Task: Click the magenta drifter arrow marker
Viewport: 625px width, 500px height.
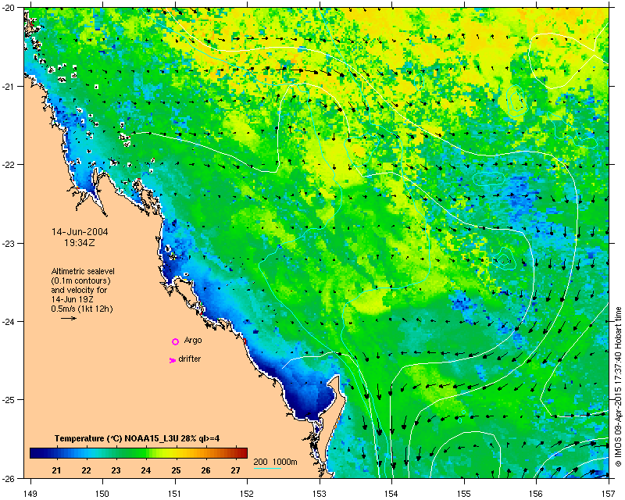Action: click(173, 360)
